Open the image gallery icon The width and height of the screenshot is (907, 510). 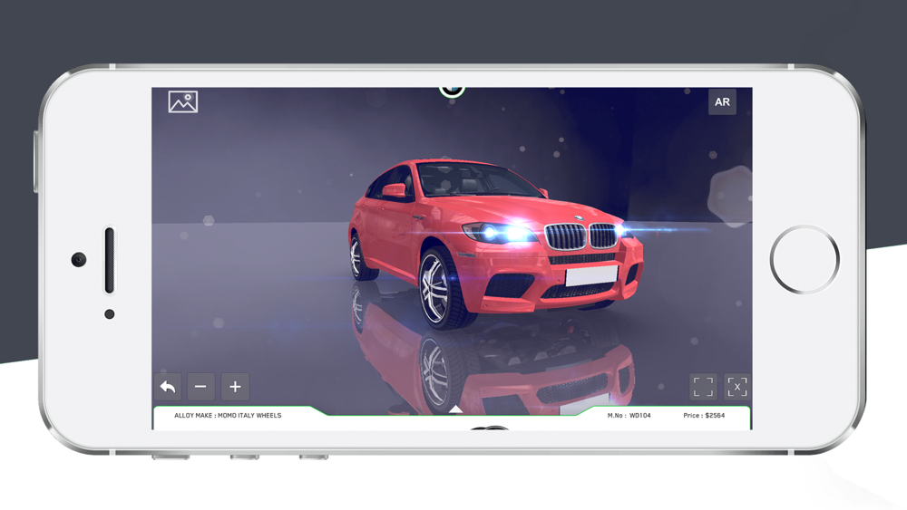[x=183, y=101]
